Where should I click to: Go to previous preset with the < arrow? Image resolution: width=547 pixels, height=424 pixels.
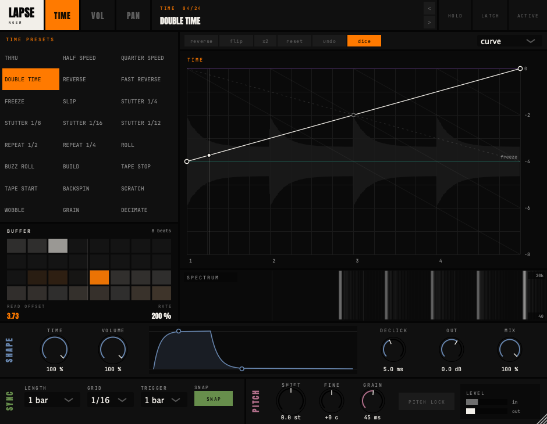(x=429, y=8)
